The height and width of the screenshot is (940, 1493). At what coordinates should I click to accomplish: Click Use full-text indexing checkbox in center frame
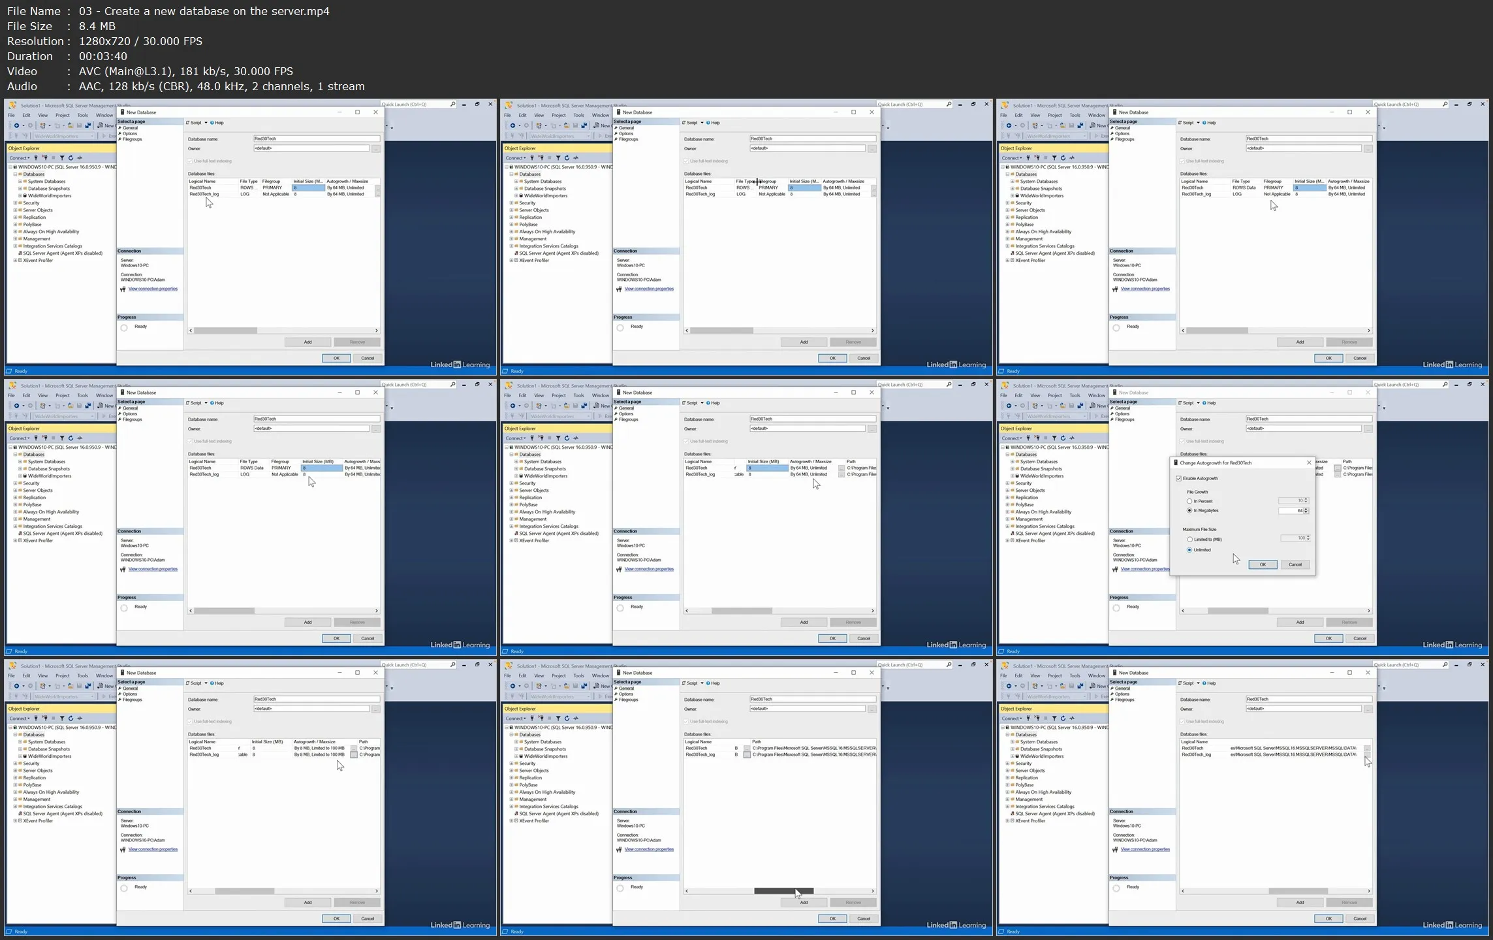[x=687, y=442]
